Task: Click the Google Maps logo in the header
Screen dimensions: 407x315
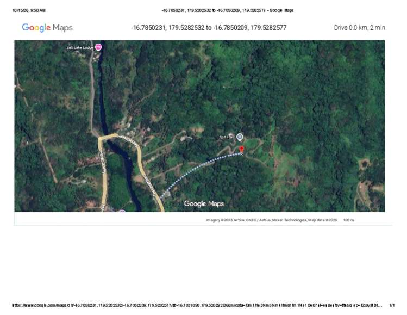Action: point(47,28)
